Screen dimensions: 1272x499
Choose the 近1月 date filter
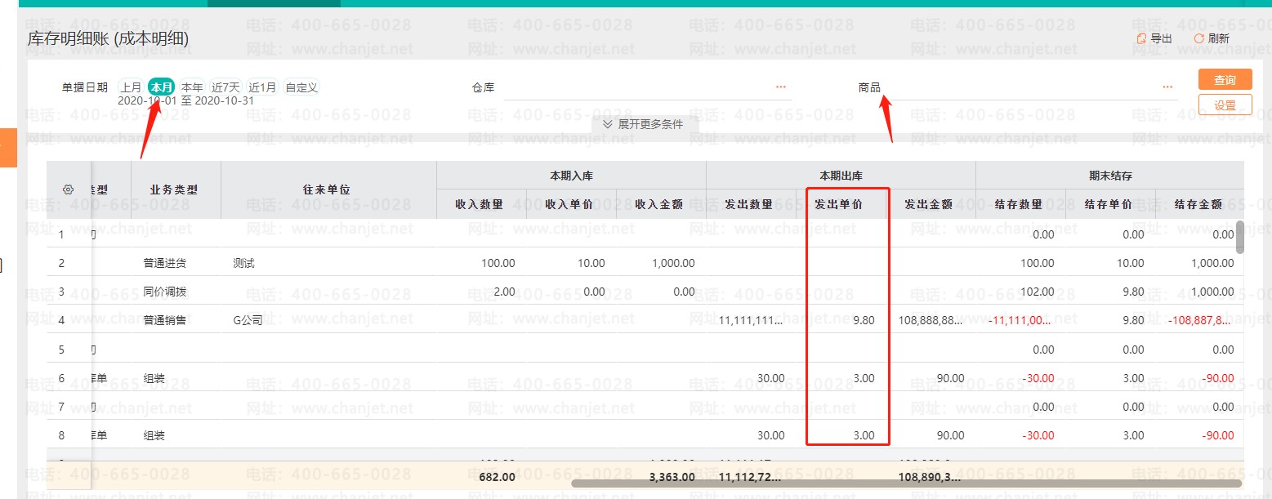point(262,87)
